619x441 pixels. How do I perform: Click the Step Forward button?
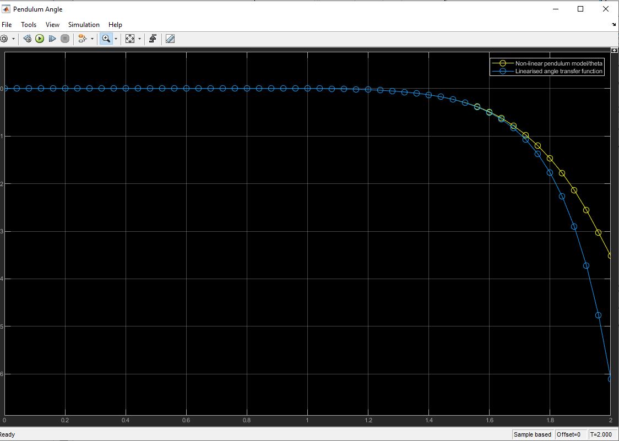pyautogui.click(x=52, y=39)
